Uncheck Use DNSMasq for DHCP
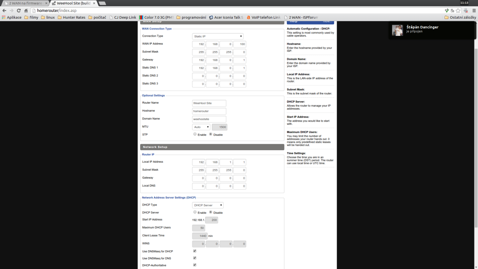478x269 pixels. [195, 251]
